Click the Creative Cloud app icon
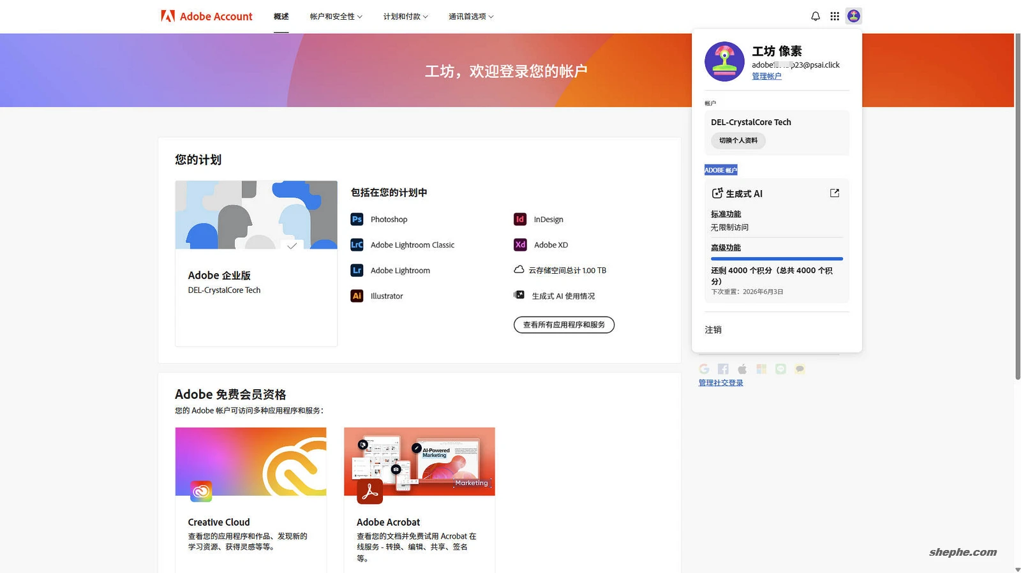Image resolution: width=1021 pixels, height=573 pixels. pyautogui.click(x=201, y=491)
